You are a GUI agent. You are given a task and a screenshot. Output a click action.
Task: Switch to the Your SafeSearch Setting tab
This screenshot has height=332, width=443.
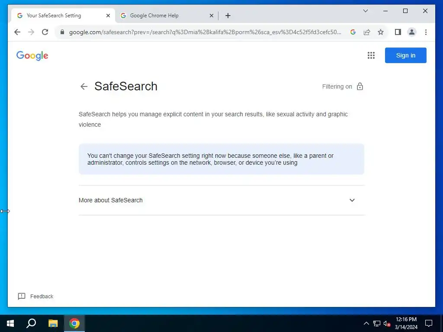[63, 16]
